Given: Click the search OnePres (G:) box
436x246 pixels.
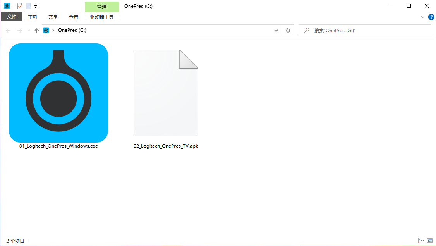Looking at the screenshot, I should pyautogui.click(x=364, y=31).
